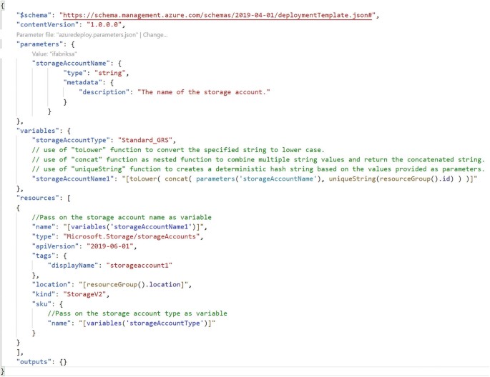Click the "Change..." code lens link
Screen dimensions: 490x377
tap(156, 34)
